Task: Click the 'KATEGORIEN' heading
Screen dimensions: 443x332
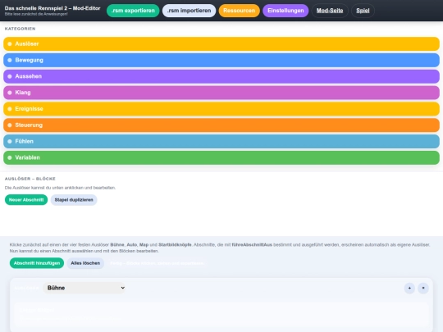Action: click(x=20, y=29)
